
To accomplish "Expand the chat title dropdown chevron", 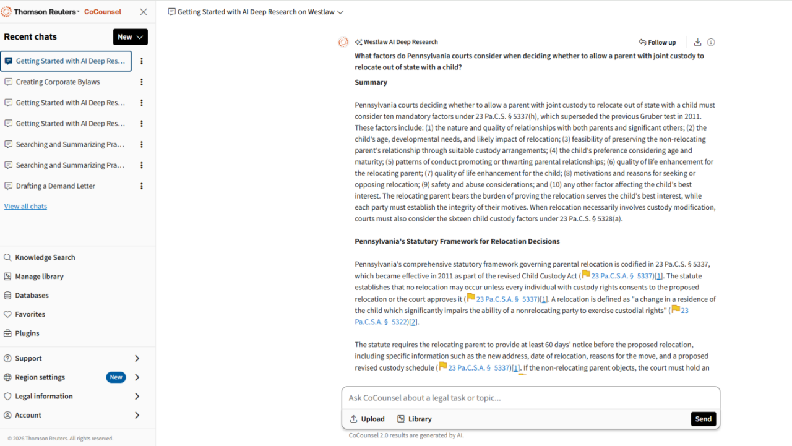I will (340, 12).
